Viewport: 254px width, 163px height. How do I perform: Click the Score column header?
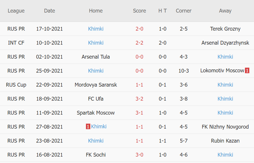tap(139, 11)
